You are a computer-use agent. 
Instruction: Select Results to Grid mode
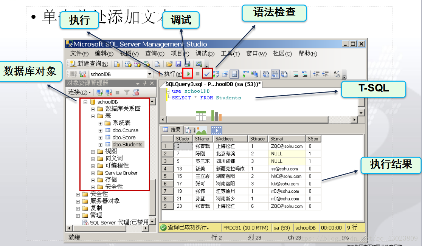[275, 74]
